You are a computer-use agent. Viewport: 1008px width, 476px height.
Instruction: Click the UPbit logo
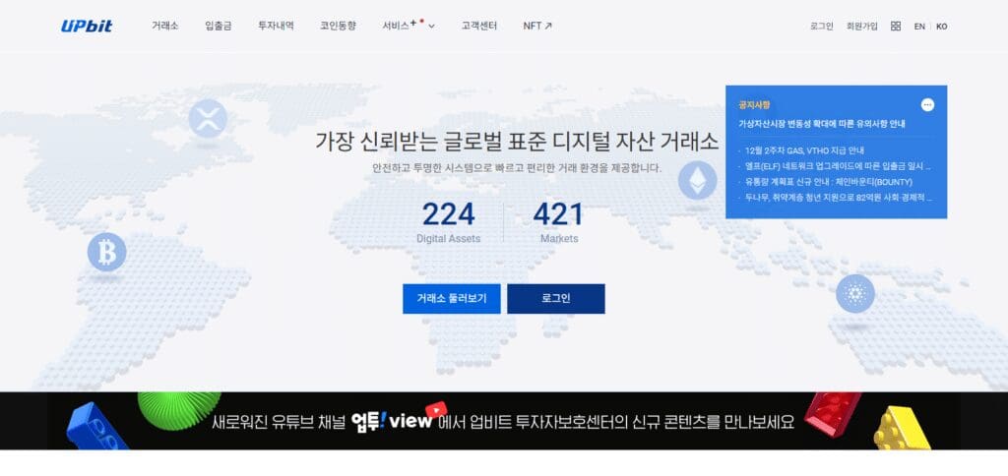point(87,27)
